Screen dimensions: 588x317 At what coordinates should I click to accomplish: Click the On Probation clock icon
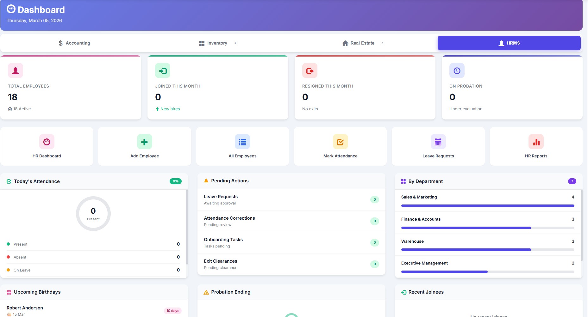tap(457, 70)
